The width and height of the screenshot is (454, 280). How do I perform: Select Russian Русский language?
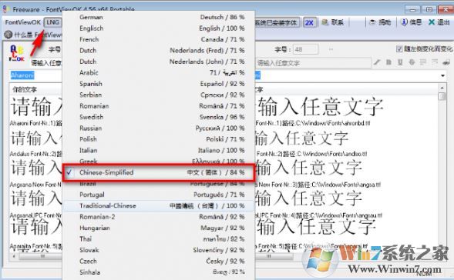[x=159, y=128]
